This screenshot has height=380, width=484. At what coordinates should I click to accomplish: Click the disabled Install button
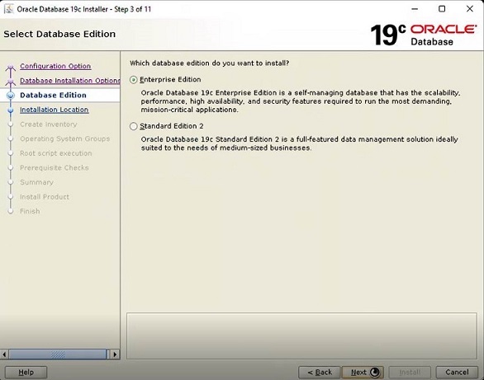pyautogui.click(x=410, y=373)
